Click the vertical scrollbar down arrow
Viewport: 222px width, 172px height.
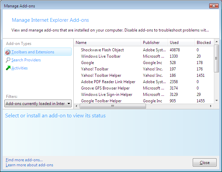coord(217,101)
